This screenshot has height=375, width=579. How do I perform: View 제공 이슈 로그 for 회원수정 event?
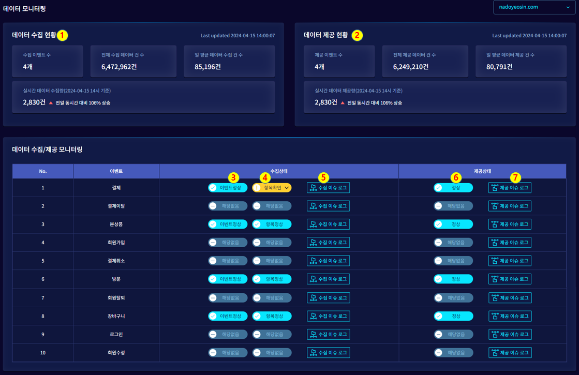pos(510,352)
